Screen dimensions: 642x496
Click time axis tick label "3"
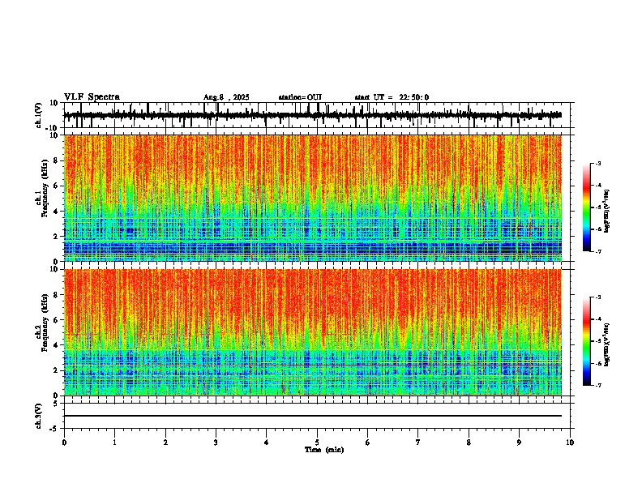point(216,443)
